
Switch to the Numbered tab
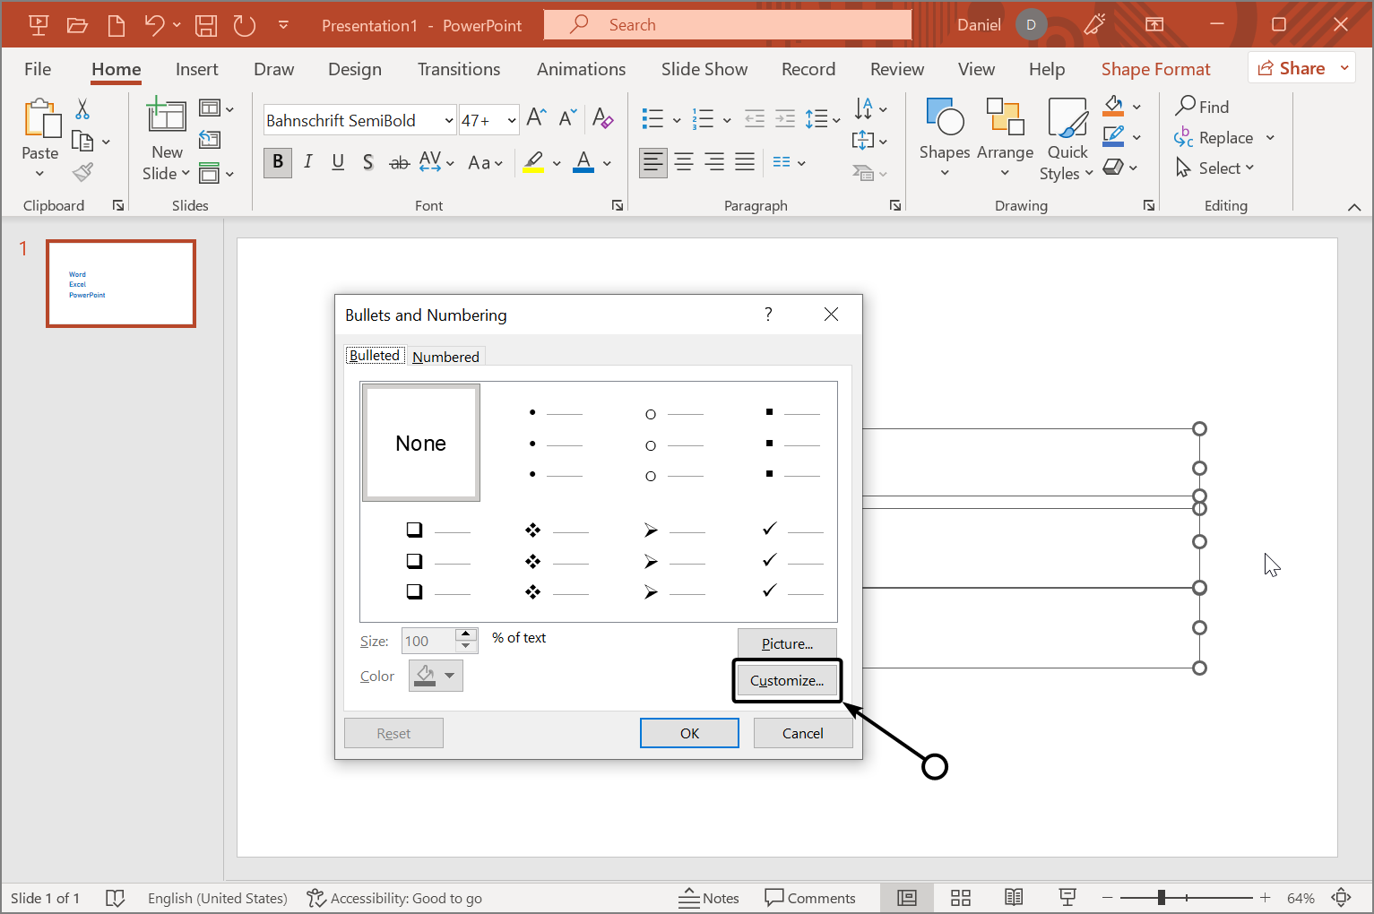tap(445, 357)
